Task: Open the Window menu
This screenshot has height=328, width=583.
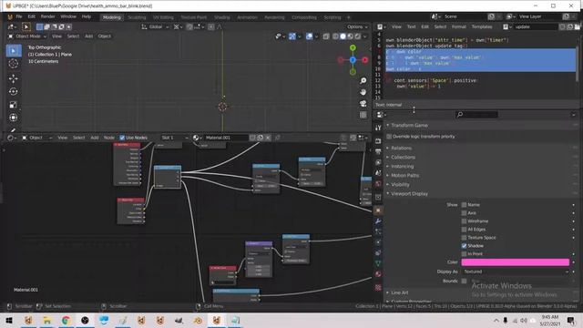Action: pyautogui.click(x=68, y=16)
